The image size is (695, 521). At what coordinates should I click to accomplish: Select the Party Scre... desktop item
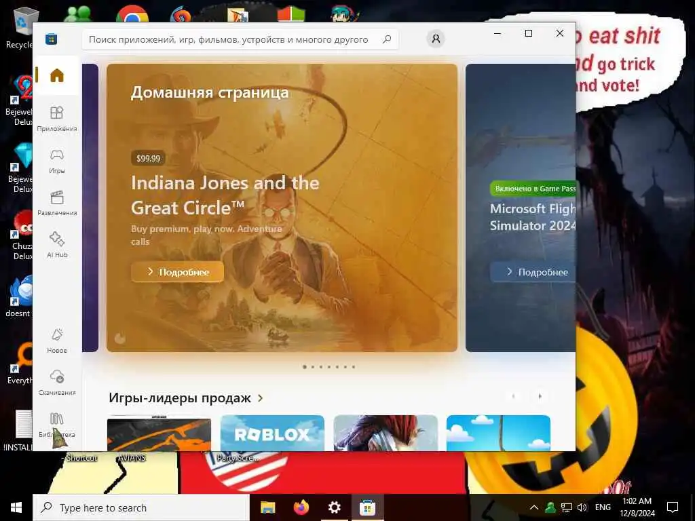238,458
